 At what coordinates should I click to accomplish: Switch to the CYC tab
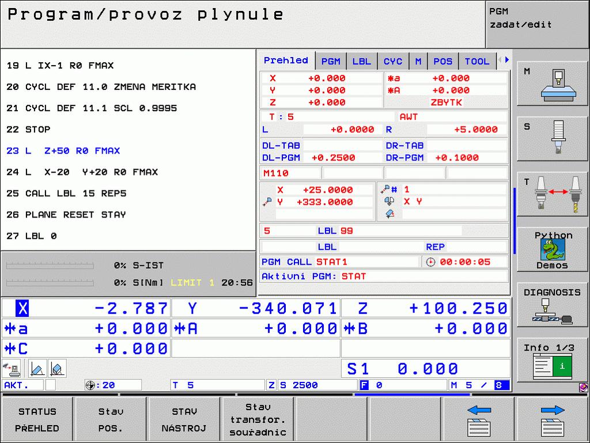(393, 61)
